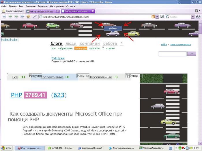Open the компании section
The height and width of the screenshot is (151, 202).
coord(90,44)
